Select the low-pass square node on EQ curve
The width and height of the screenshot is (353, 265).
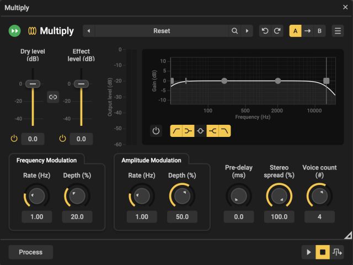pyautogui.click(x=326, y=81)
